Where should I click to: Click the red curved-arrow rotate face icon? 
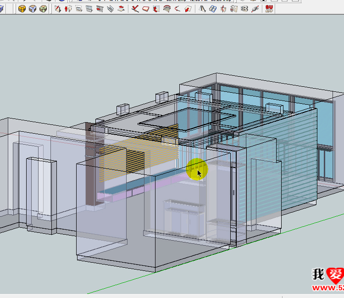[x=156, y=9]
